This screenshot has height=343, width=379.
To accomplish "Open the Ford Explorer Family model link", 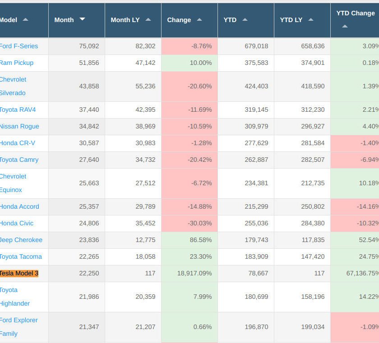I will click(19, 327).
